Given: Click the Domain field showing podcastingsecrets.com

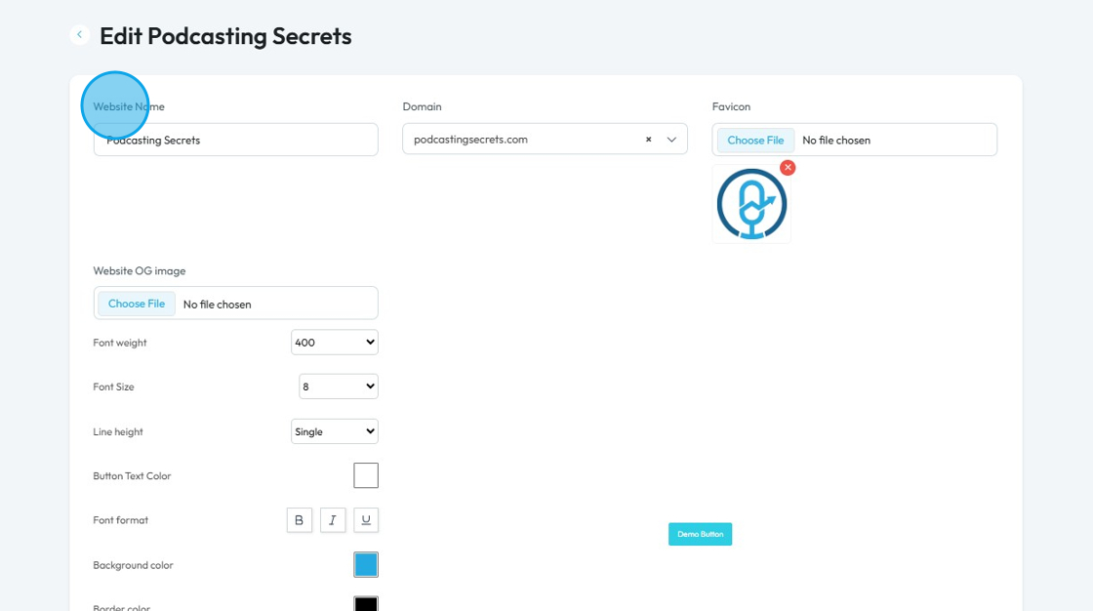Looking at the screenshot, I should click(546, 140).
